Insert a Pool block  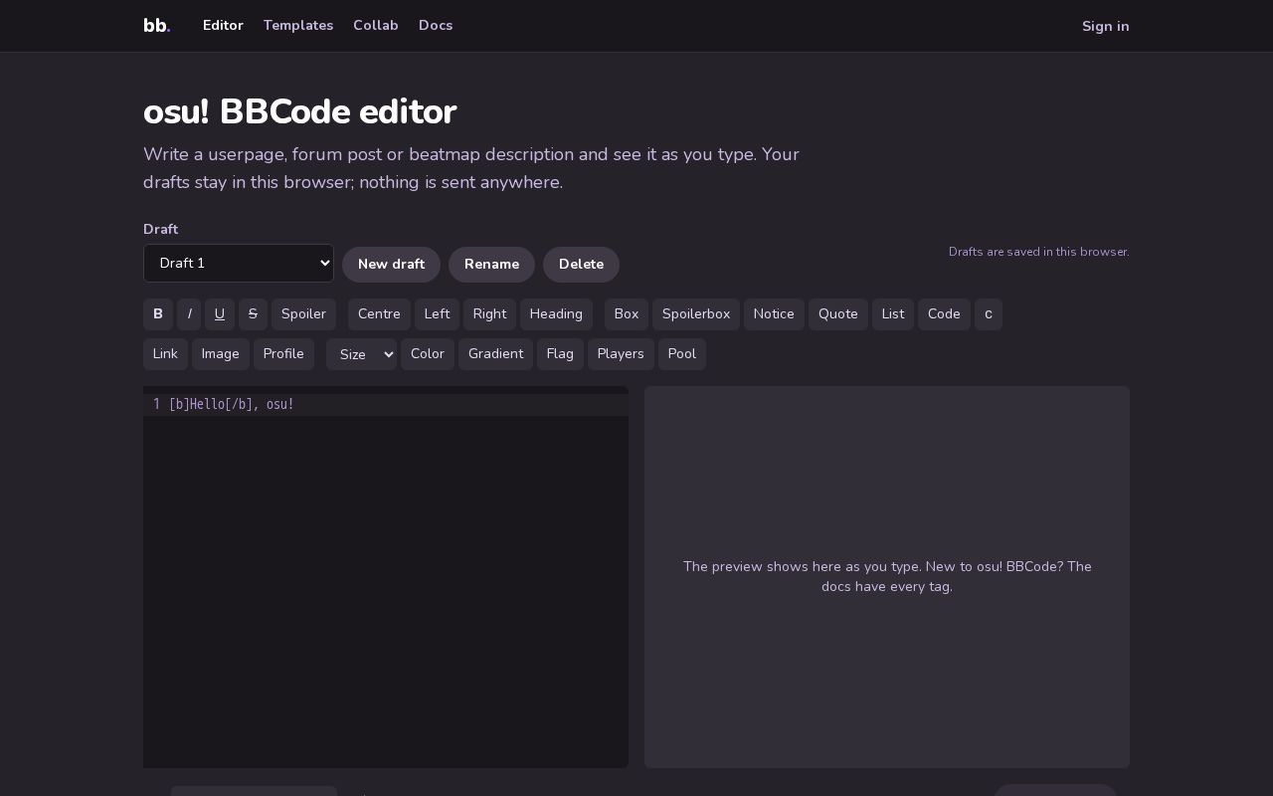(682, 354)
